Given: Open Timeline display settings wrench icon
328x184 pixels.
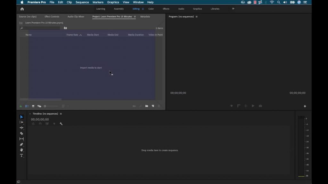Looking at the screenshot, I should click(x=61, y=124).
